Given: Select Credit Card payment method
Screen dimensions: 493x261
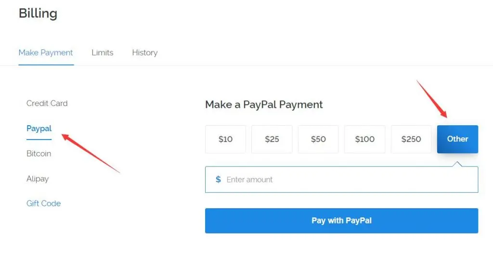Looking at the screenshot, I should 47,103.
